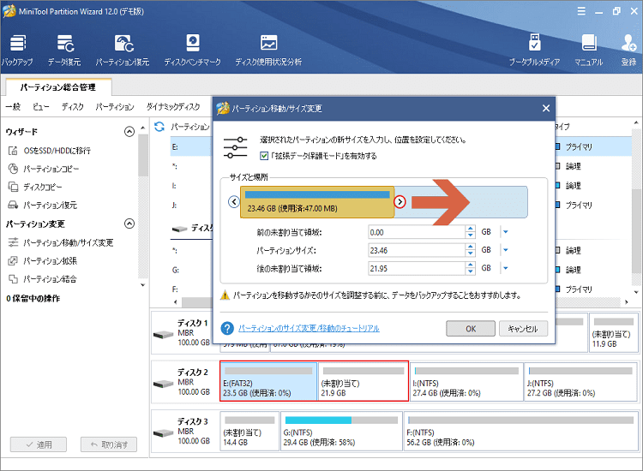Select G:(NTFS) 29.4 GB partition on Disk 3
The height and width of the screenshot is (471, 643).
(341, 431)
